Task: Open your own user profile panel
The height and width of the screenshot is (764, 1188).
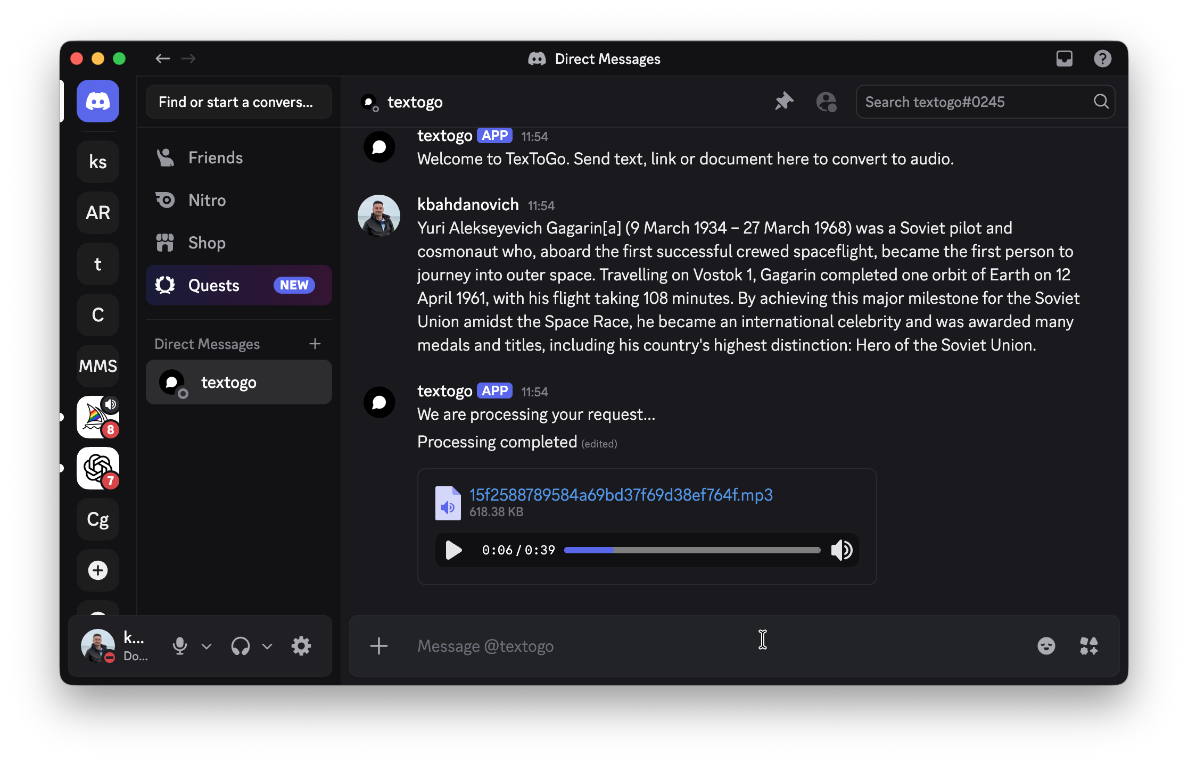Action: (116, 646)
